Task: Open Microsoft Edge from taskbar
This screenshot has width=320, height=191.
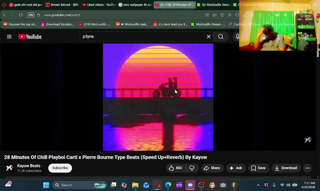Action: pos(168,185)
